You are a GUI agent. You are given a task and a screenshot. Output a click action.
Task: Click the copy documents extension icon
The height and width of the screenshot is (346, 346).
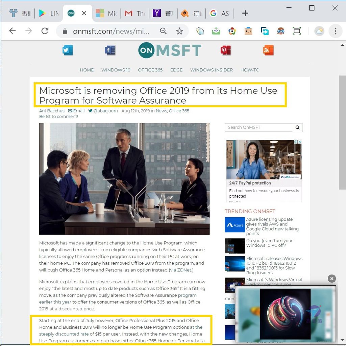(200, 31)
